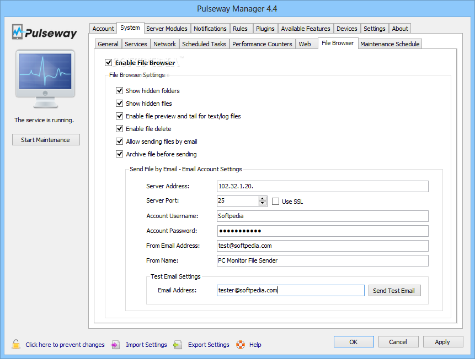Disable file preview and tail option
Viewport: 475px width, 359px height.
(119, 116)
